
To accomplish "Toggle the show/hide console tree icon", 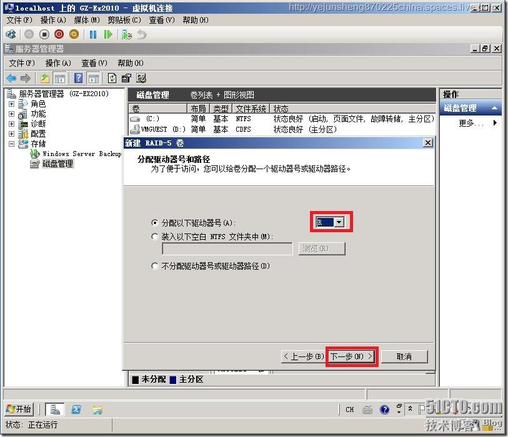I will [x=60, y=78].
